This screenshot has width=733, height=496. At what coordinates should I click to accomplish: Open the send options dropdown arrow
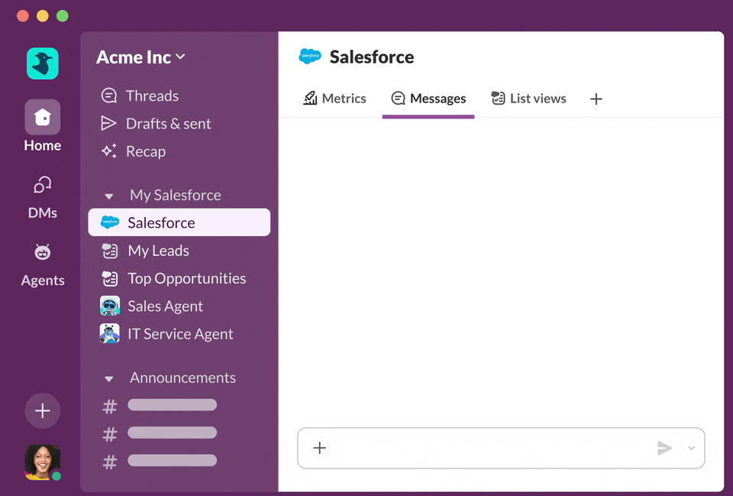tap(691, 448)
